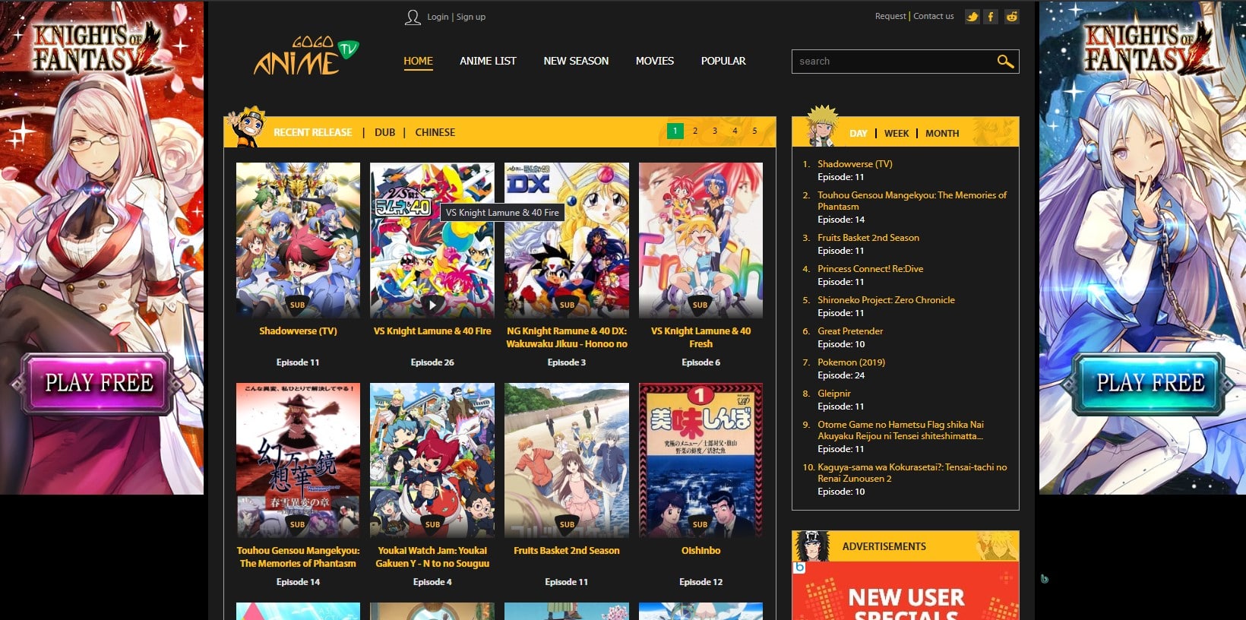Open the Request link
Image resolution: width=1246 pixels, height=620 pixels.
(890, 16)
